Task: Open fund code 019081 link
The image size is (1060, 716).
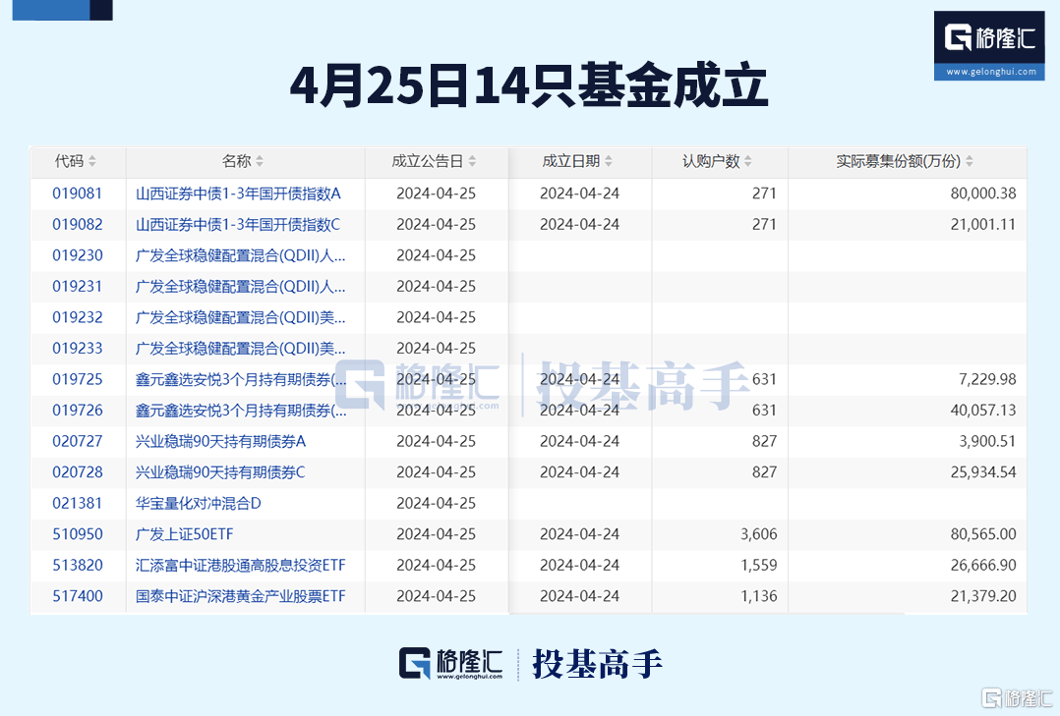Action: click(x=78, y=193)
